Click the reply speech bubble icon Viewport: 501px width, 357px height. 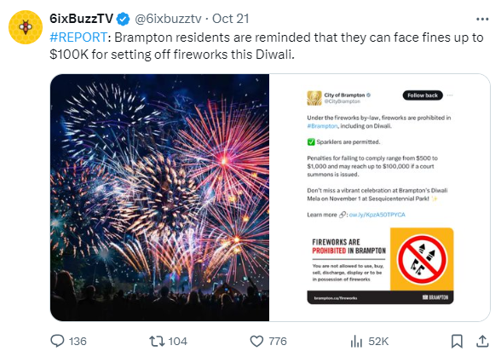coord(58,341)
